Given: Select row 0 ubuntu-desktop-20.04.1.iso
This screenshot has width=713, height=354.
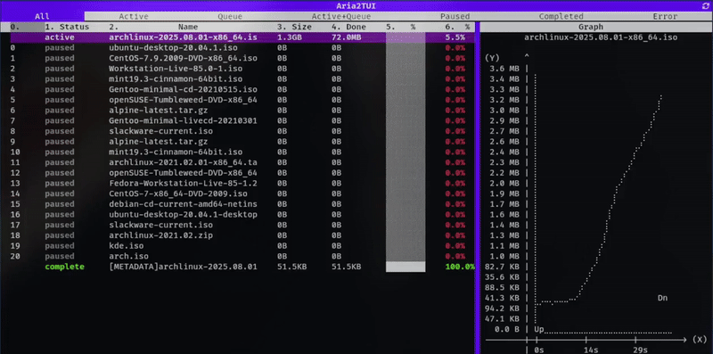Looking at the screenshot, I should coord(242,48).
